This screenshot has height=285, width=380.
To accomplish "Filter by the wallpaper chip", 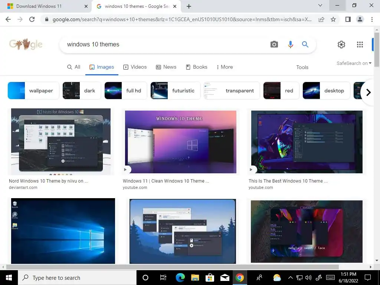I will point(33,91).
